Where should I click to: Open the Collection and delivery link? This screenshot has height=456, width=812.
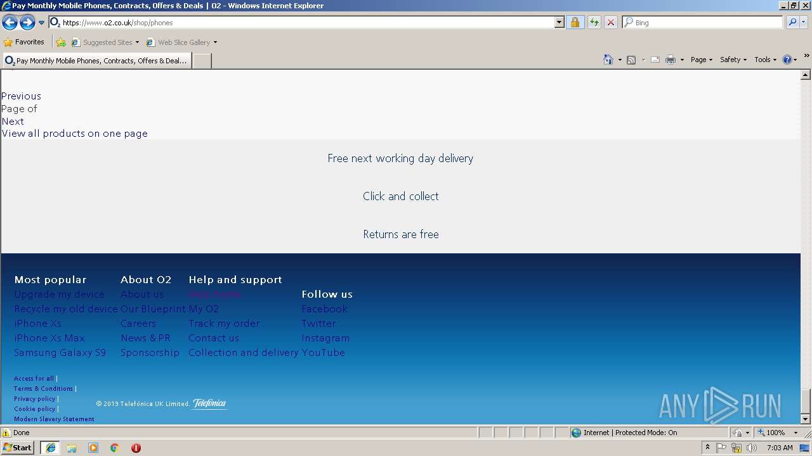(x=243, y=353)
